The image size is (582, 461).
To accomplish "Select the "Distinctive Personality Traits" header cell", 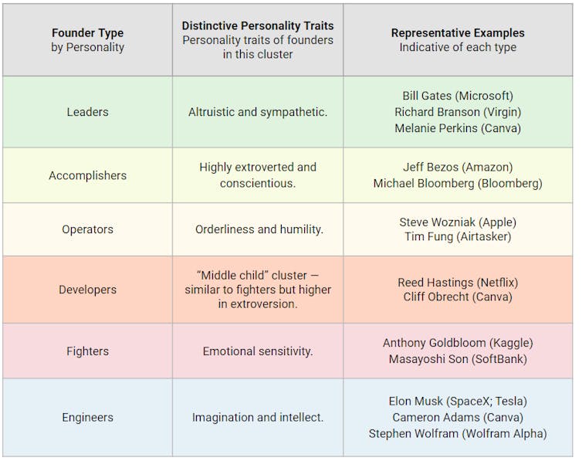I will (x=257, y=25).
